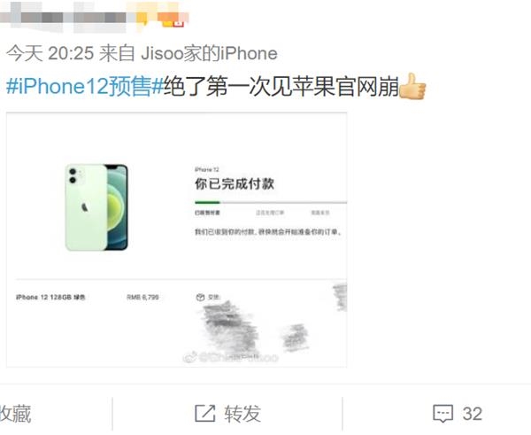Click the Weibo watermark logo on the image

pos(189,357)
